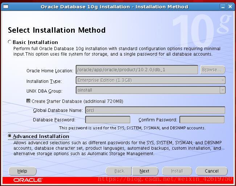The image size is (236, 186).
Task: Open the window menu icon in title bar
Action: click(6, 7)
